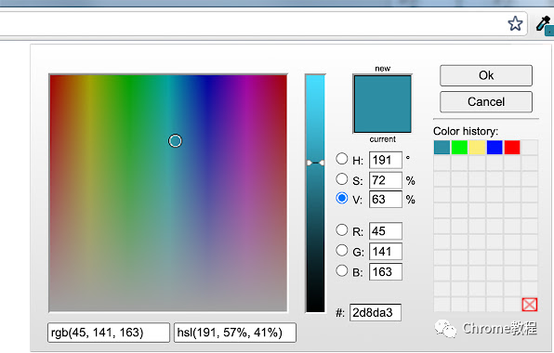Click the hex field showing 2d8da3
554x353 pixels.
point(376,312)
